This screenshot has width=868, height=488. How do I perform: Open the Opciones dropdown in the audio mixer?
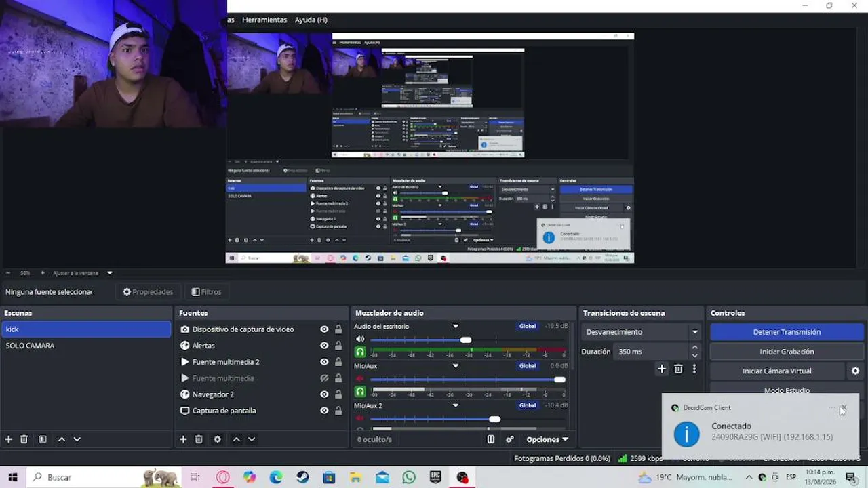[x=547, y=439]
